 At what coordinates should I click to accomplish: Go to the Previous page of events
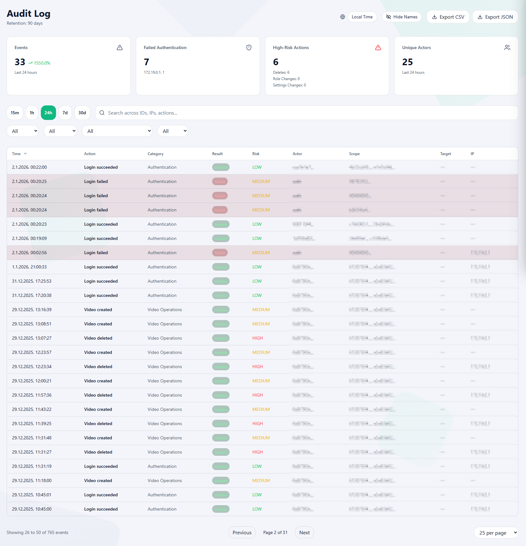click(x=242, y=532)
